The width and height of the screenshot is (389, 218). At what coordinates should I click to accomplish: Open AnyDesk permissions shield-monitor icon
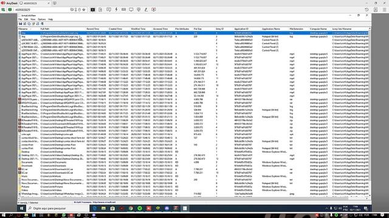pos(139,10)
